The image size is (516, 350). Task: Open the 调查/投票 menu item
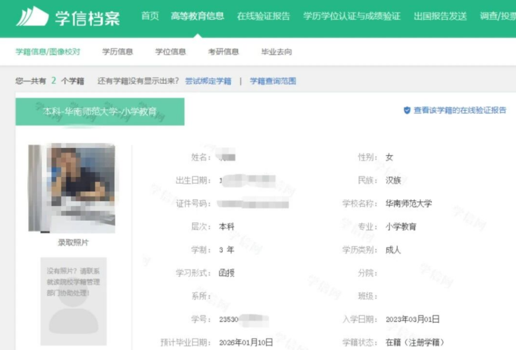[498, 16]
